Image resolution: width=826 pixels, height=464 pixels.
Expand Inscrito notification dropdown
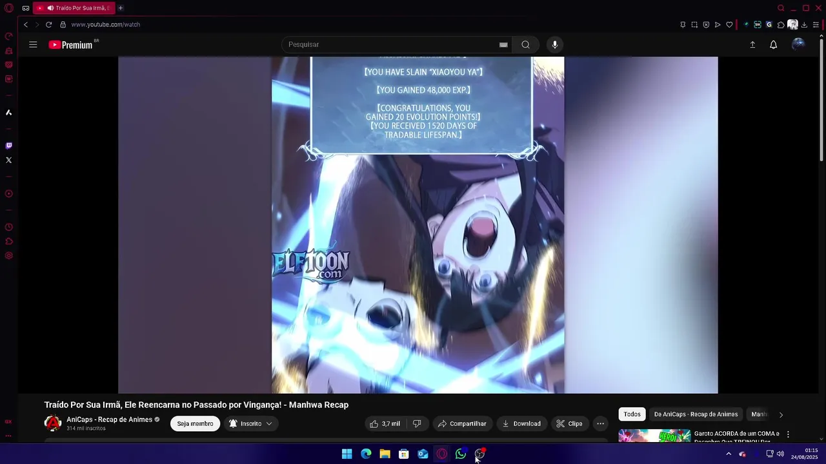tap(251, 423)
